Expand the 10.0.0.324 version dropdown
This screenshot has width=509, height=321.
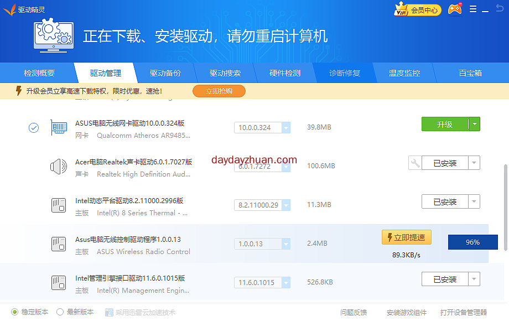click(x=286, y=127)
